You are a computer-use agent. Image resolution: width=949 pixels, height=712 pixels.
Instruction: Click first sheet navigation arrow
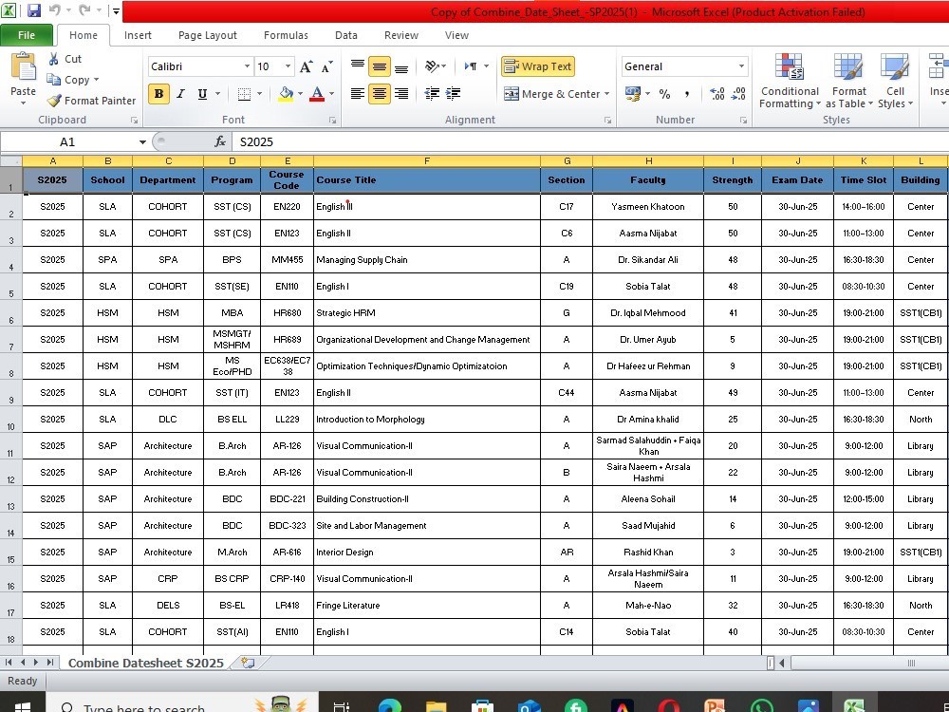(9, 663)
